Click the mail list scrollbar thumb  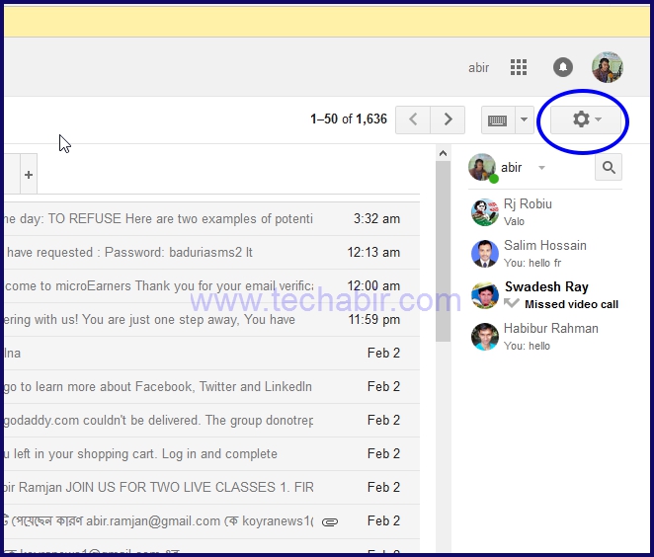click(x=443, y=252)
